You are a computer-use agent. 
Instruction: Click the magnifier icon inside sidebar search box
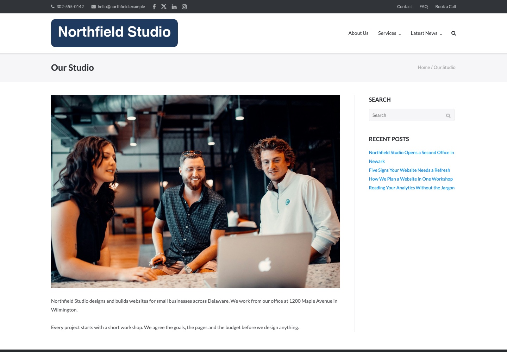pos(448,115)
